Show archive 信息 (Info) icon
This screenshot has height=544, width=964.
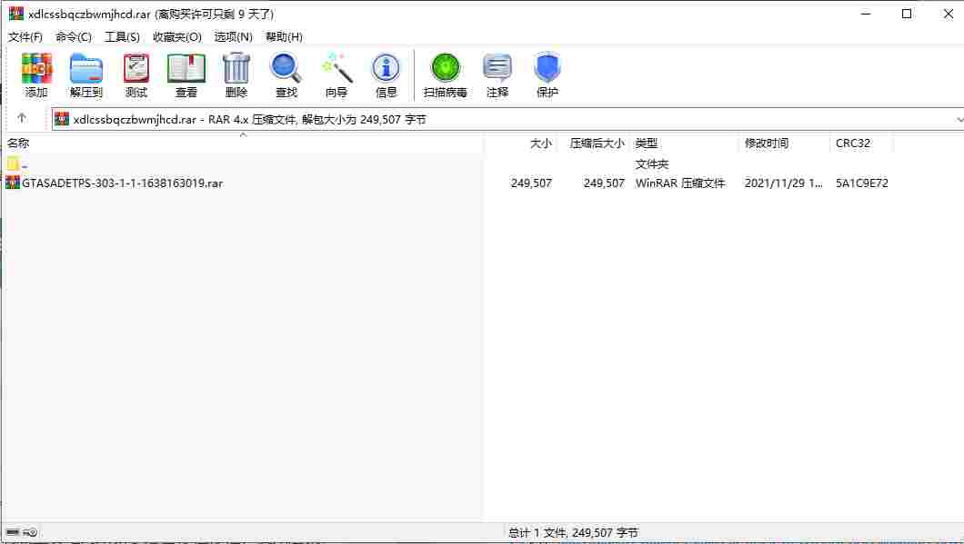point(387,68)
